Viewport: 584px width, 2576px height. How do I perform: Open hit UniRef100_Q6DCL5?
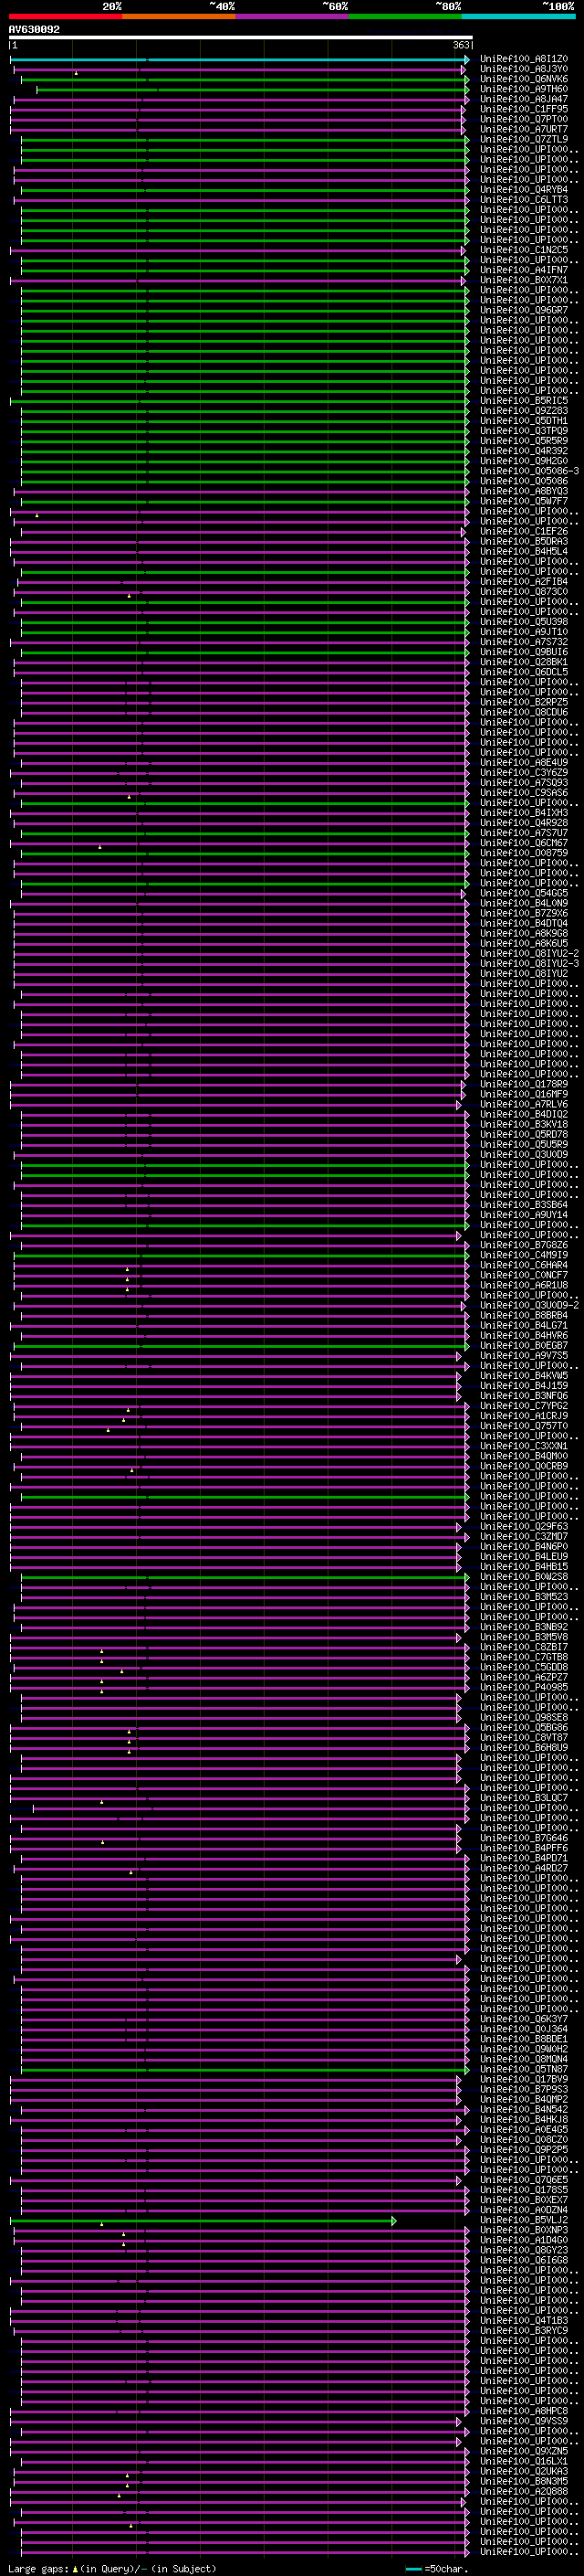coord(524,672)
